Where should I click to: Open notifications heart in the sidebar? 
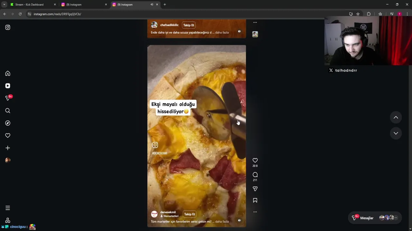pyautogui.click(x=8, y=135)
